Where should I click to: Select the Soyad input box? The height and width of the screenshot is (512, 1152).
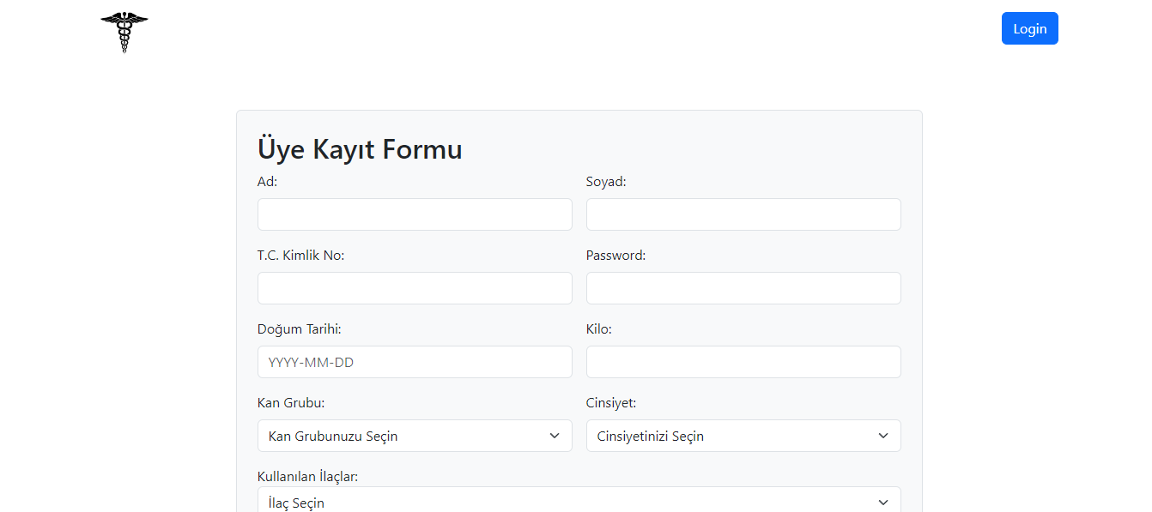743,214
